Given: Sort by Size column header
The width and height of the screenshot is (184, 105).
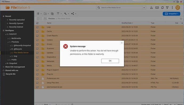Looking at the screenshot, I should 177,23.
